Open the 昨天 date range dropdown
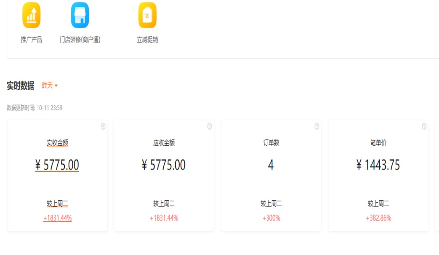The image size is (439, 255). tap(50, 86)
